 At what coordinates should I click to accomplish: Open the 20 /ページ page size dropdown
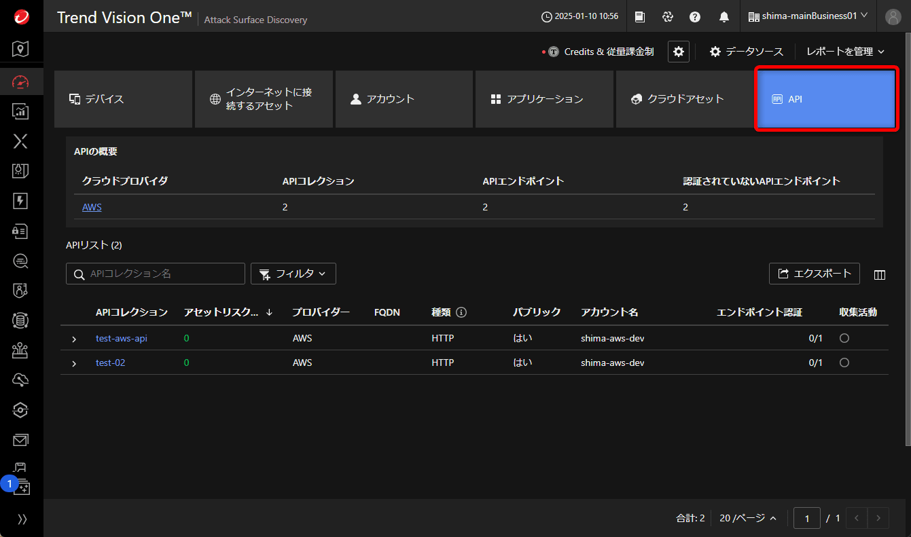point(748,518)
